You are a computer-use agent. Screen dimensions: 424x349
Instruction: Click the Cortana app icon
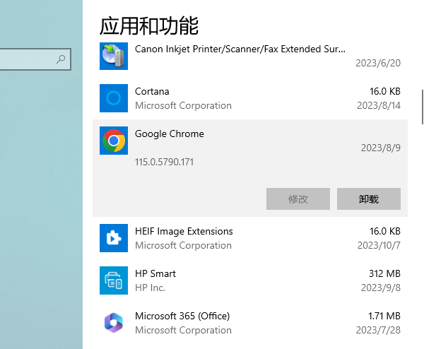[114, 98]
